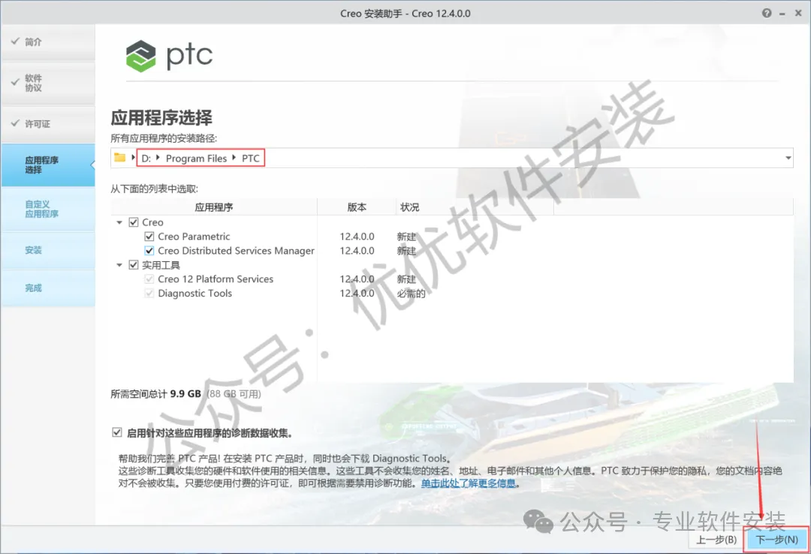Click the D: path segment
The height and width of the screenshot is (554, 811).
click(146, 158)
